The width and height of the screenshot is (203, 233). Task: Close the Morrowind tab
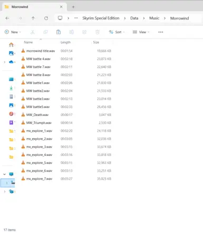[x=61, y=7]
